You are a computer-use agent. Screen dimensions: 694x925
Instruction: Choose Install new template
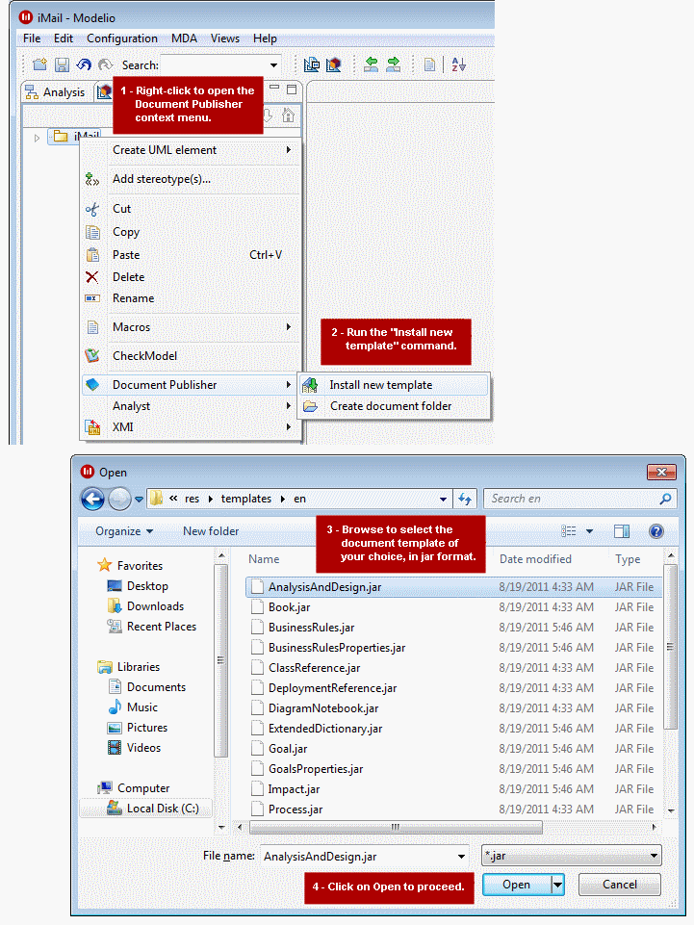coord(395,385)
